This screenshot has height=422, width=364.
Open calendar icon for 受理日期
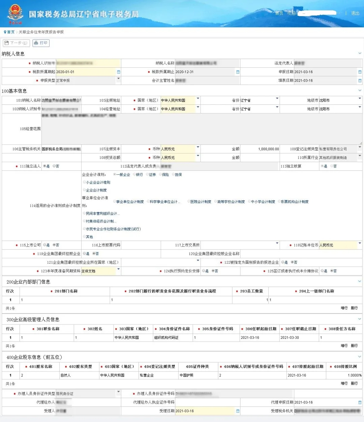tap(238, 411)
